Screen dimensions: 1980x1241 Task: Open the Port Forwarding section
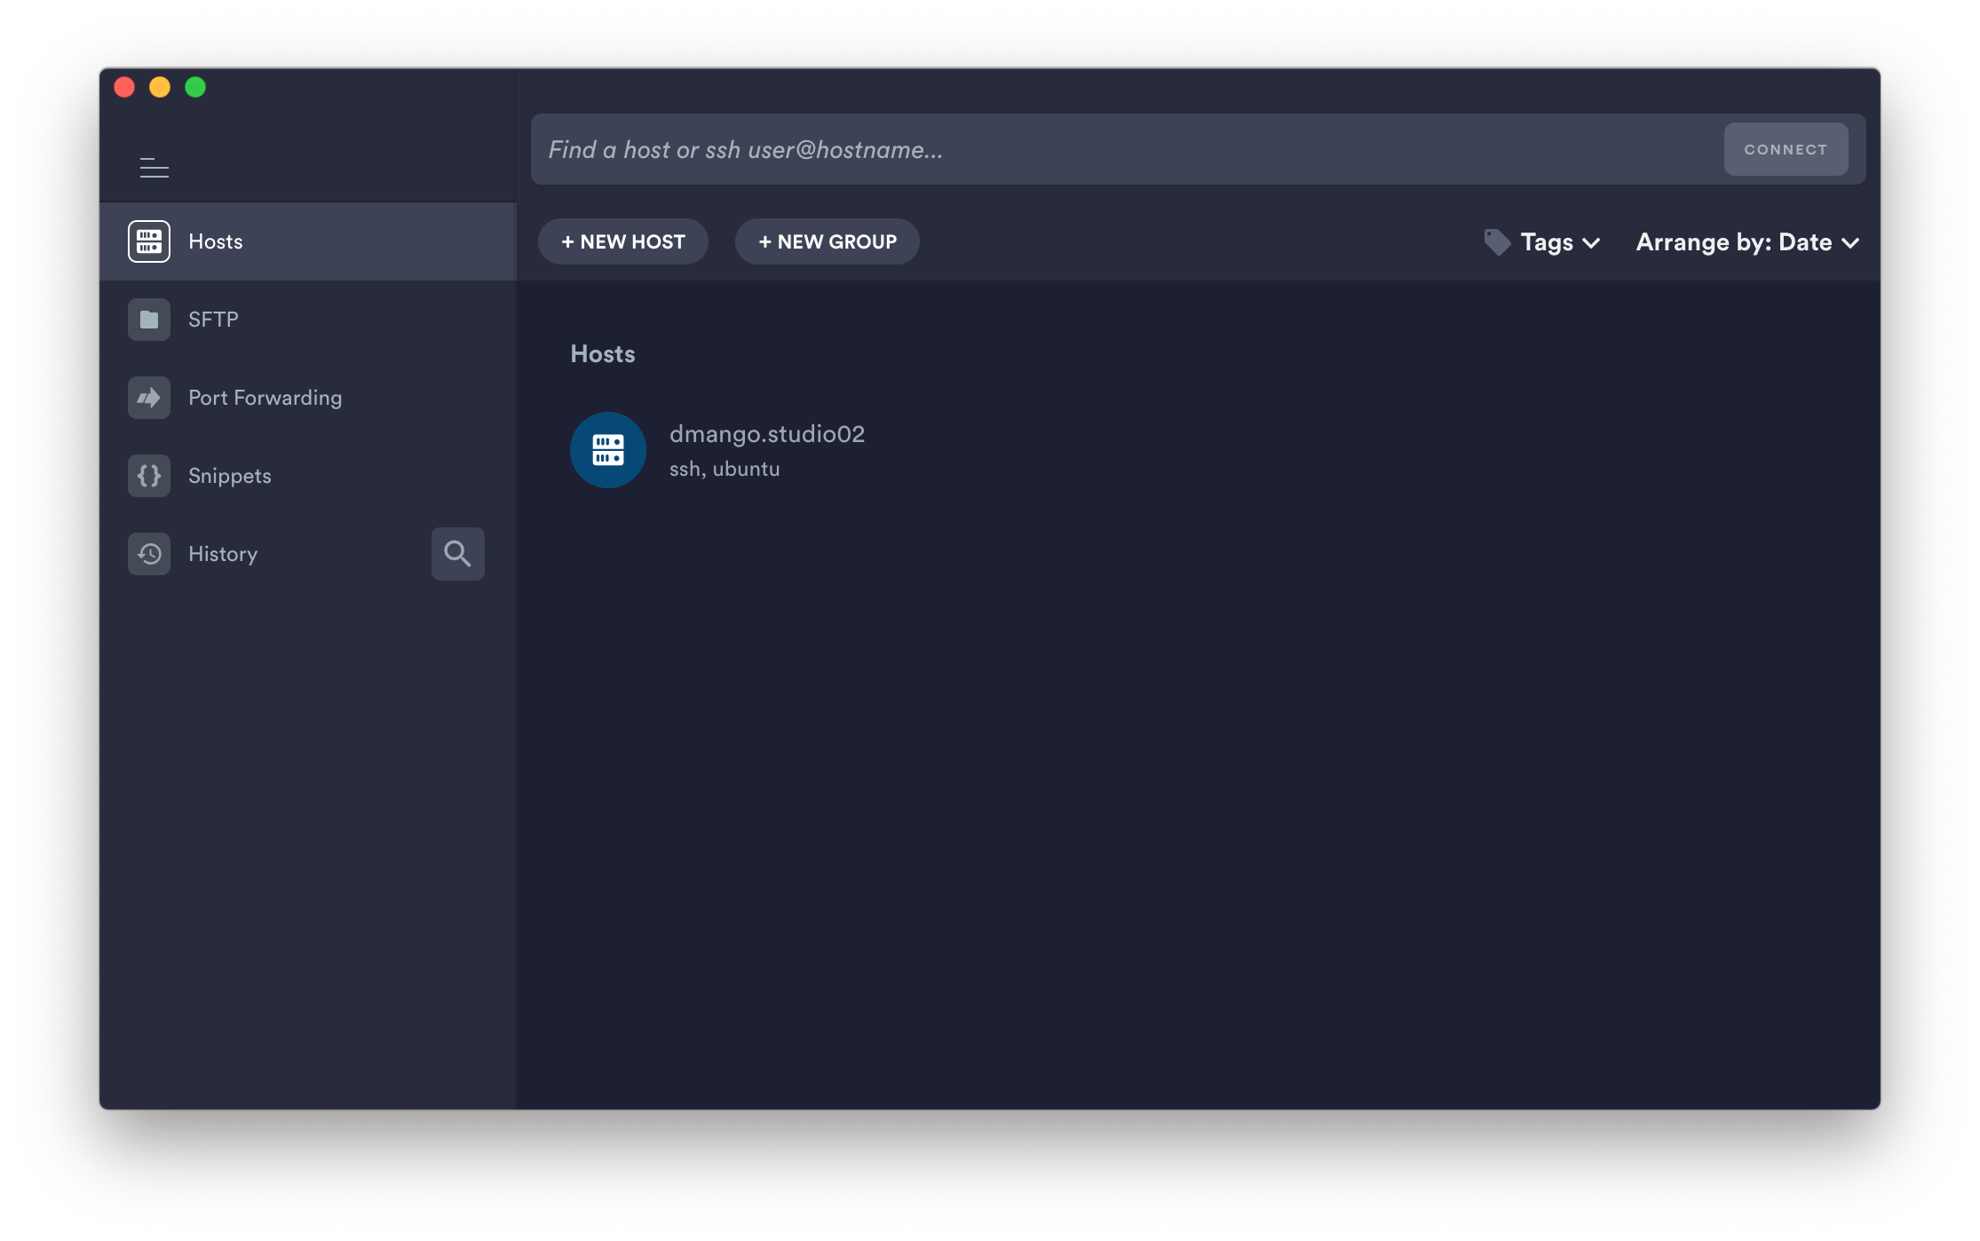265,398
